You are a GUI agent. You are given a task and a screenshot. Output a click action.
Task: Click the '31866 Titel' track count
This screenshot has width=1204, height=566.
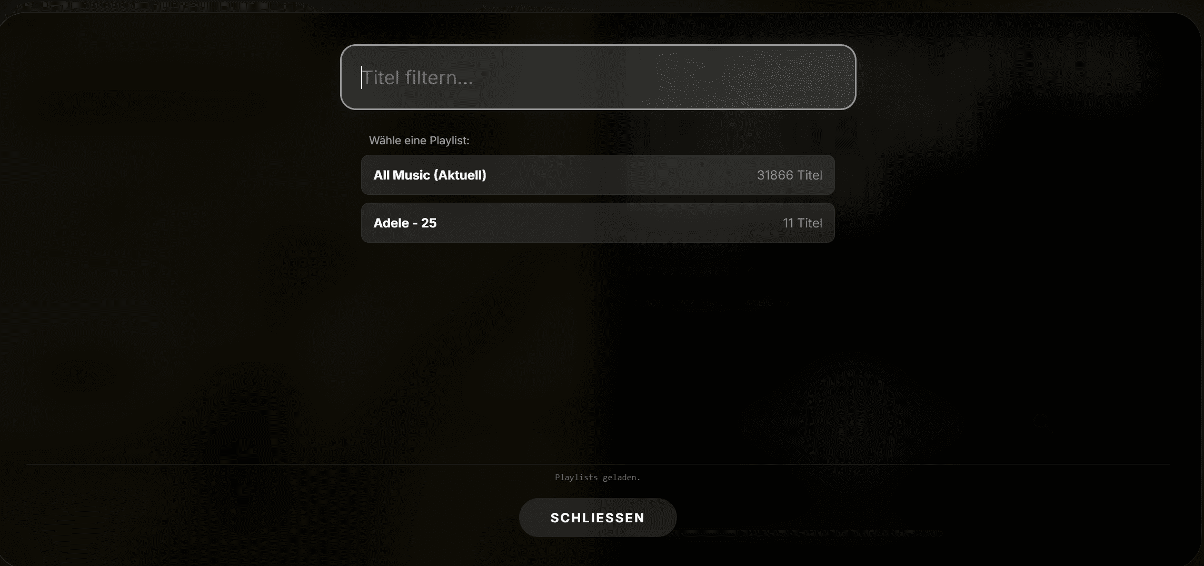pyautogui.click(x=789, y=175)
